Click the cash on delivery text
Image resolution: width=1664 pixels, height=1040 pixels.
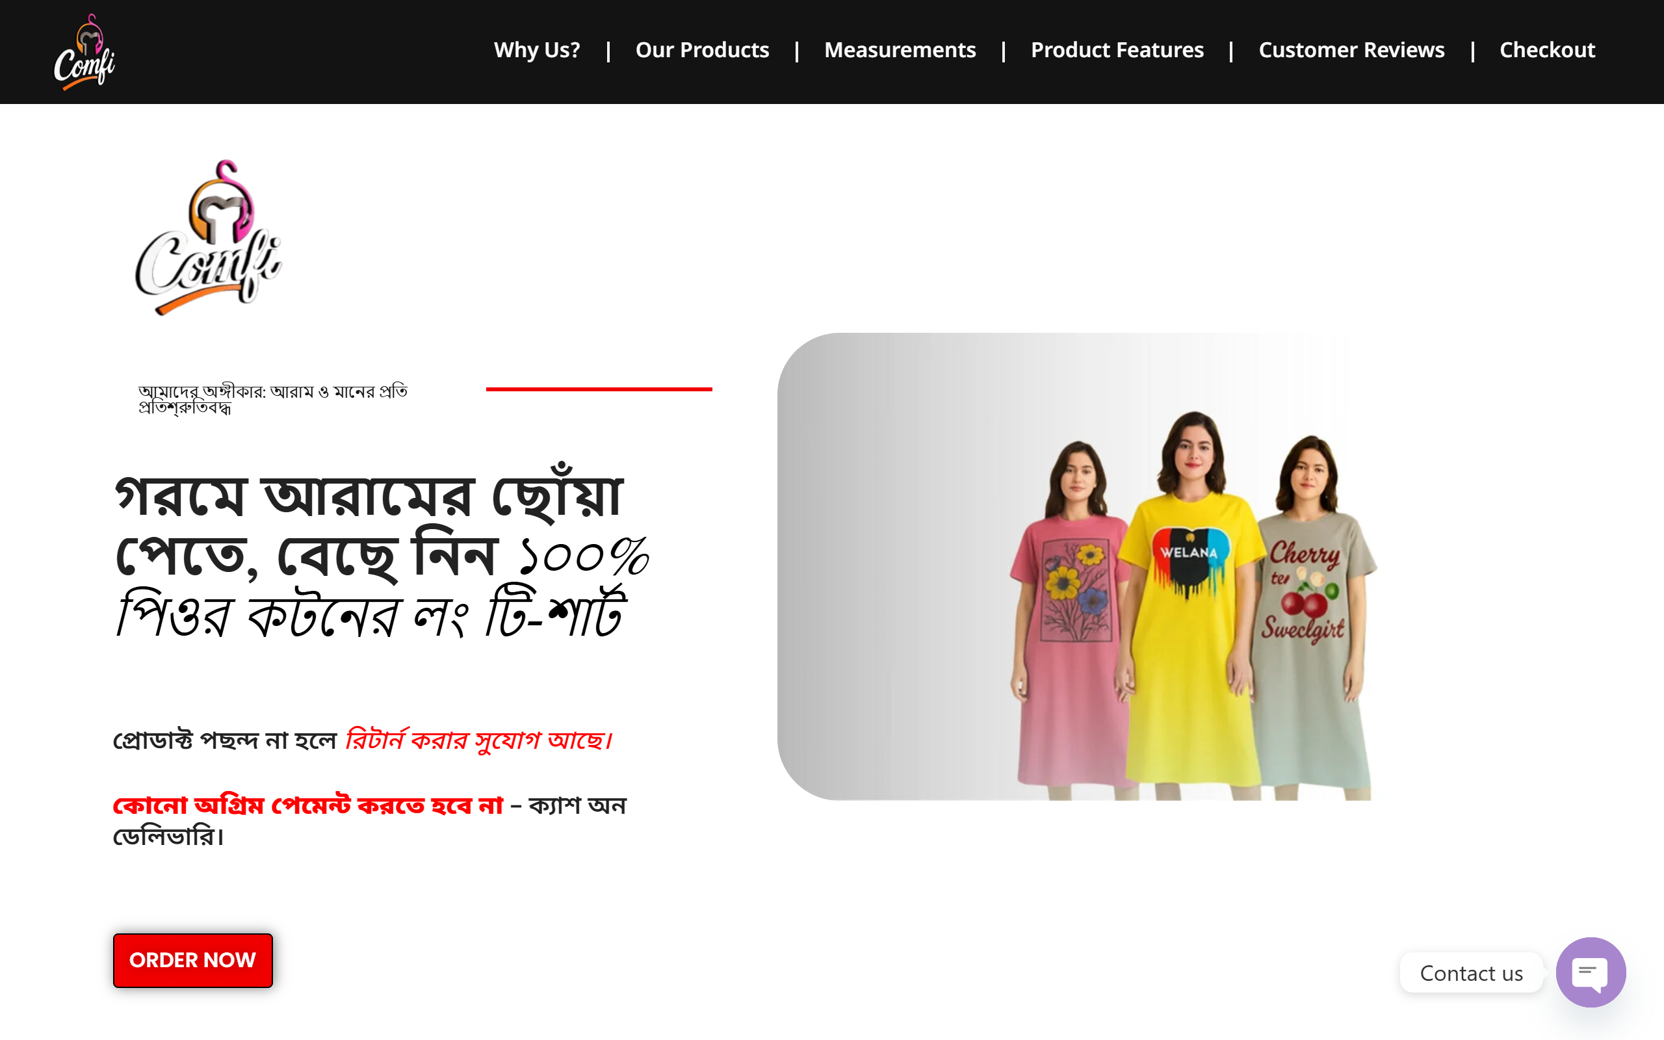pos(370,820)
